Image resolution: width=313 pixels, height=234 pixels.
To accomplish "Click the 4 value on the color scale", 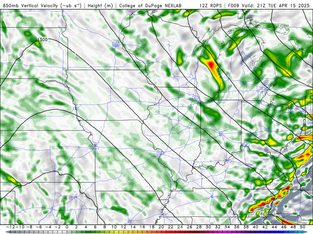I will [86, 227].
